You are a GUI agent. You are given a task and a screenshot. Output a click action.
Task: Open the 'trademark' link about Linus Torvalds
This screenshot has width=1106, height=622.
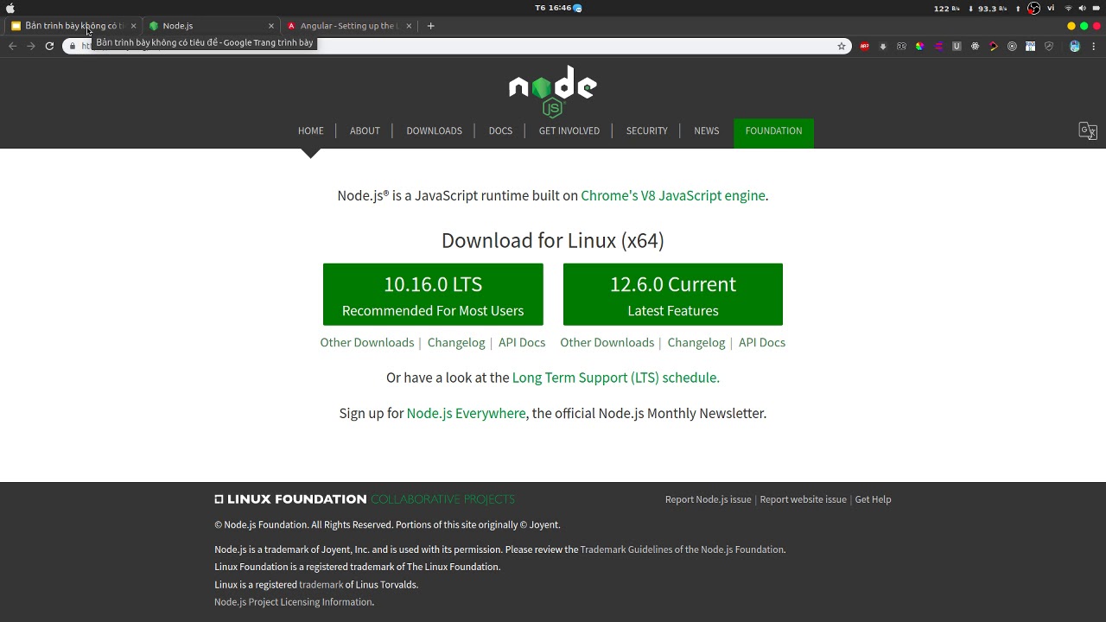(321, 585)
